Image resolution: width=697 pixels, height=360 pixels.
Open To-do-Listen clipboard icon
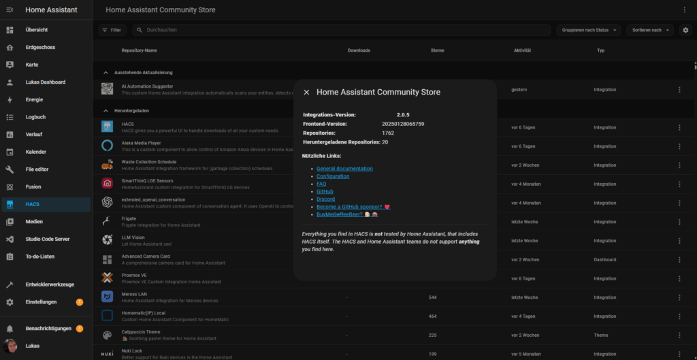10,257
